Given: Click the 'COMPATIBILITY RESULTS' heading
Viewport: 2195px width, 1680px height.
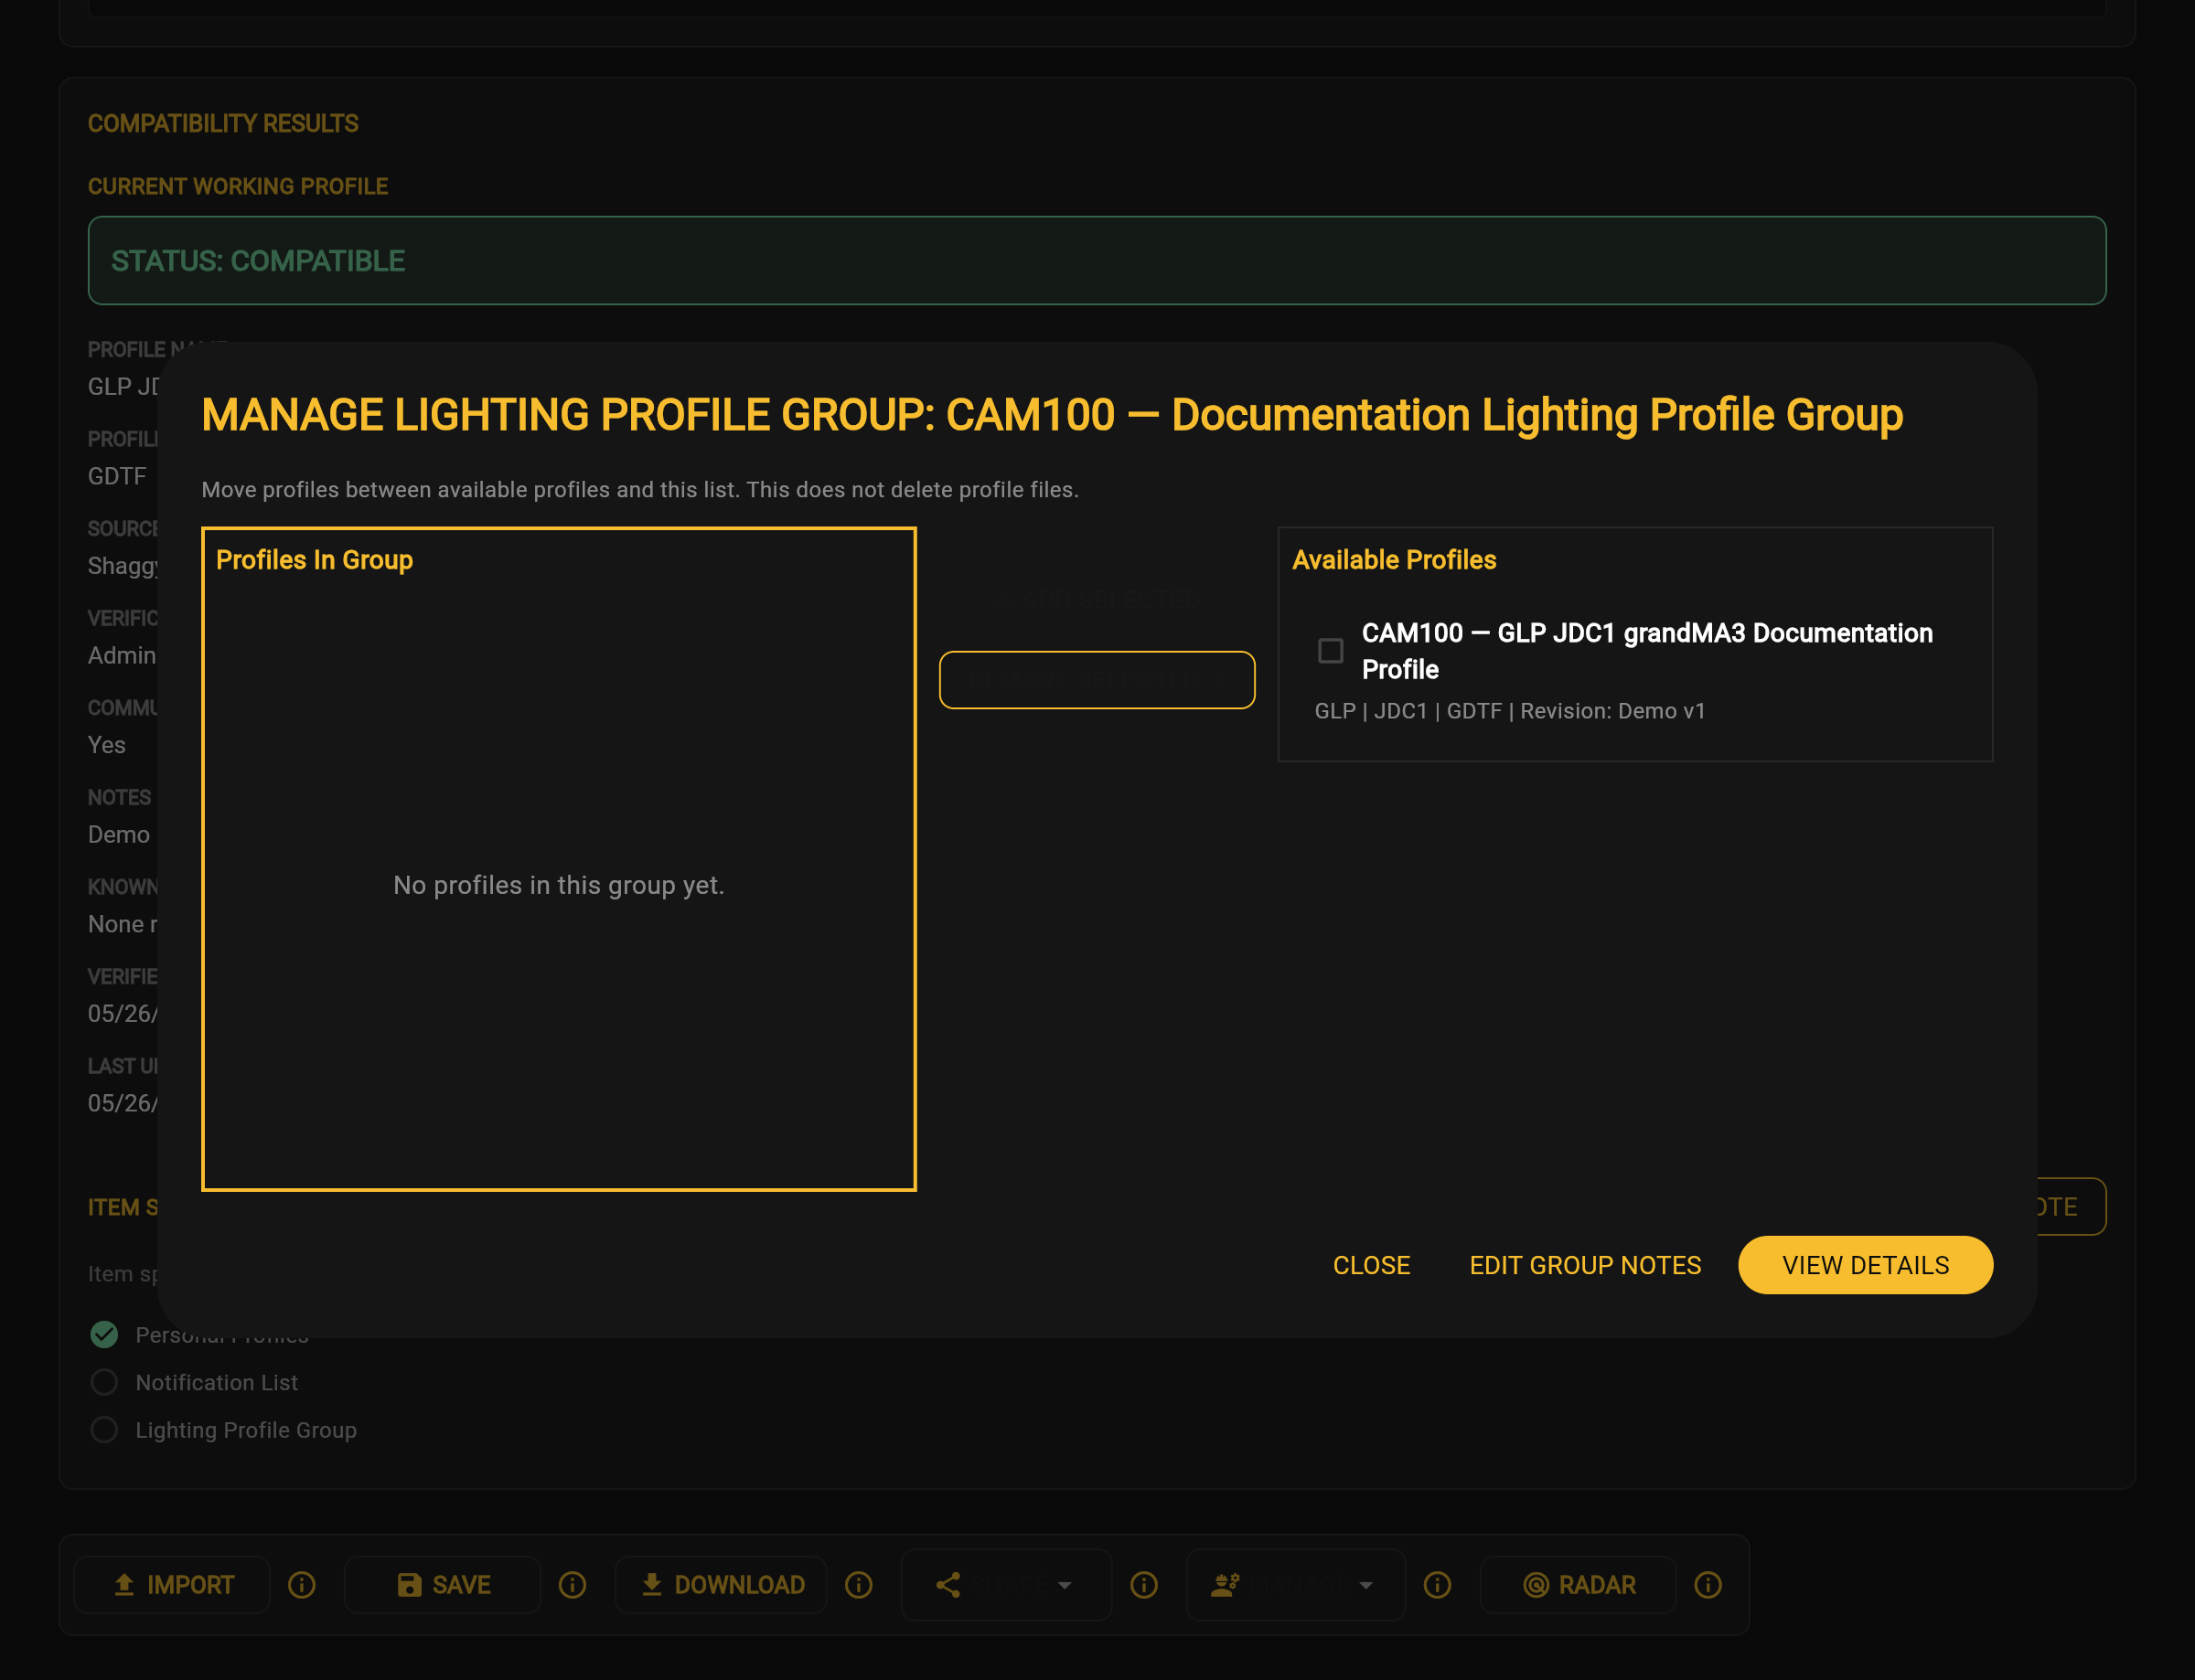Looking at the screenshot, I should click(x=223, y=123).
